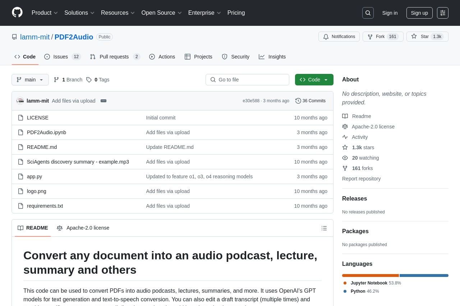The width and height of the screenshot is (460, 306).
Task: Click the file icon beside LICENSE
Action: [21, 118]
